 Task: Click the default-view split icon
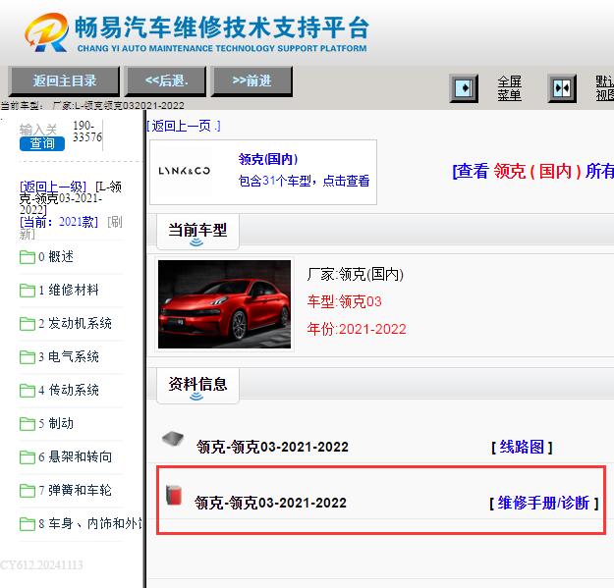coord(562,88)
